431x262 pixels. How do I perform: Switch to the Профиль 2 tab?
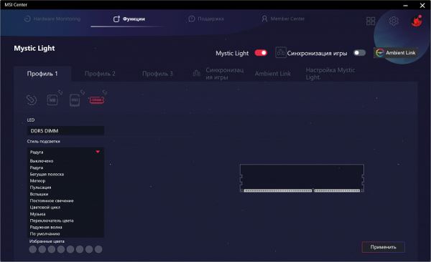pyautogui.click(x=100, y=74)
